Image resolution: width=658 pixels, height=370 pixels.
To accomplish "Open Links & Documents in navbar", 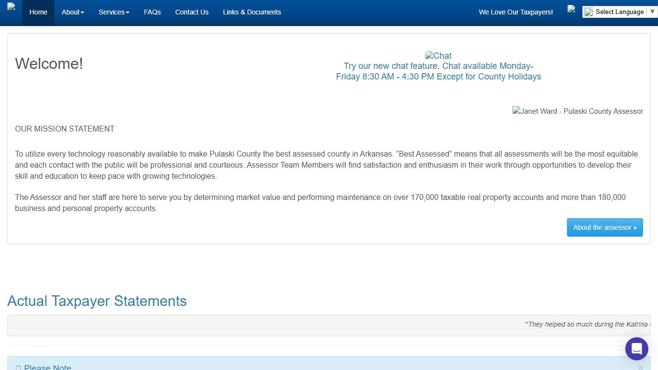I will tap(251, 12).
